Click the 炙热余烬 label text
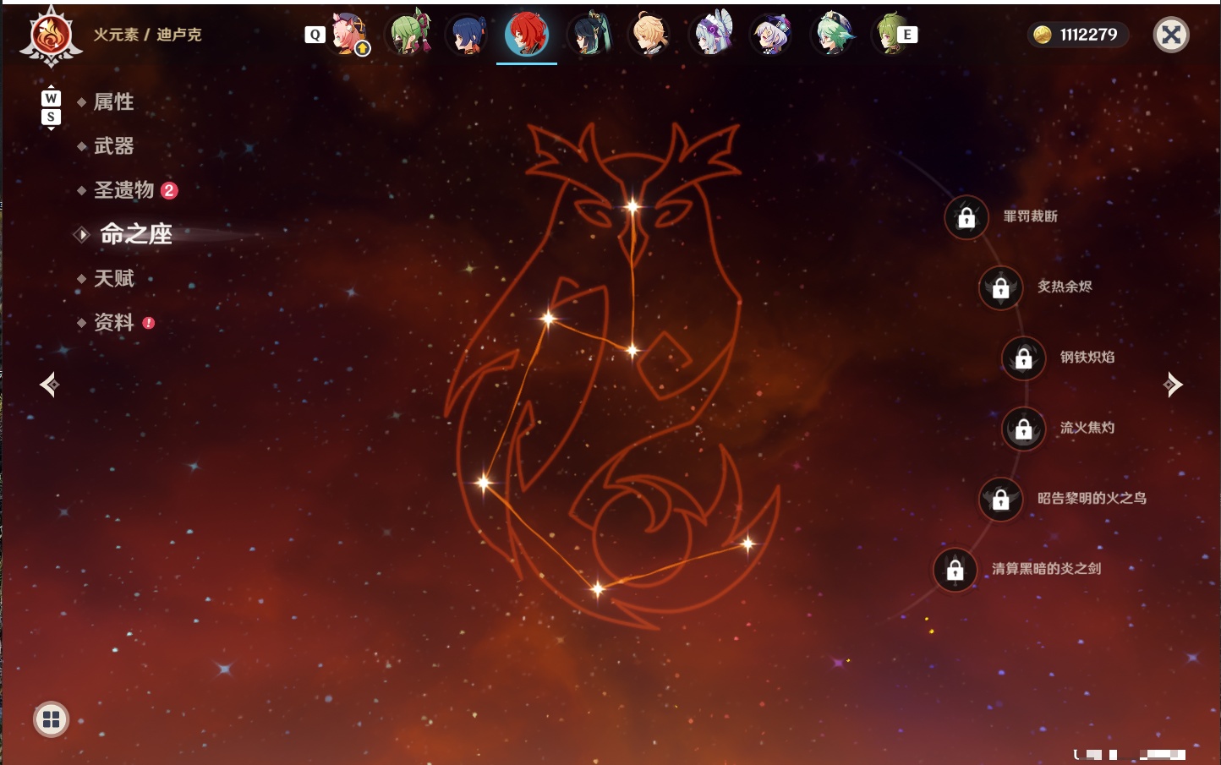The height and width of the screenshot is (765, 1221). tap(1065, 287)
